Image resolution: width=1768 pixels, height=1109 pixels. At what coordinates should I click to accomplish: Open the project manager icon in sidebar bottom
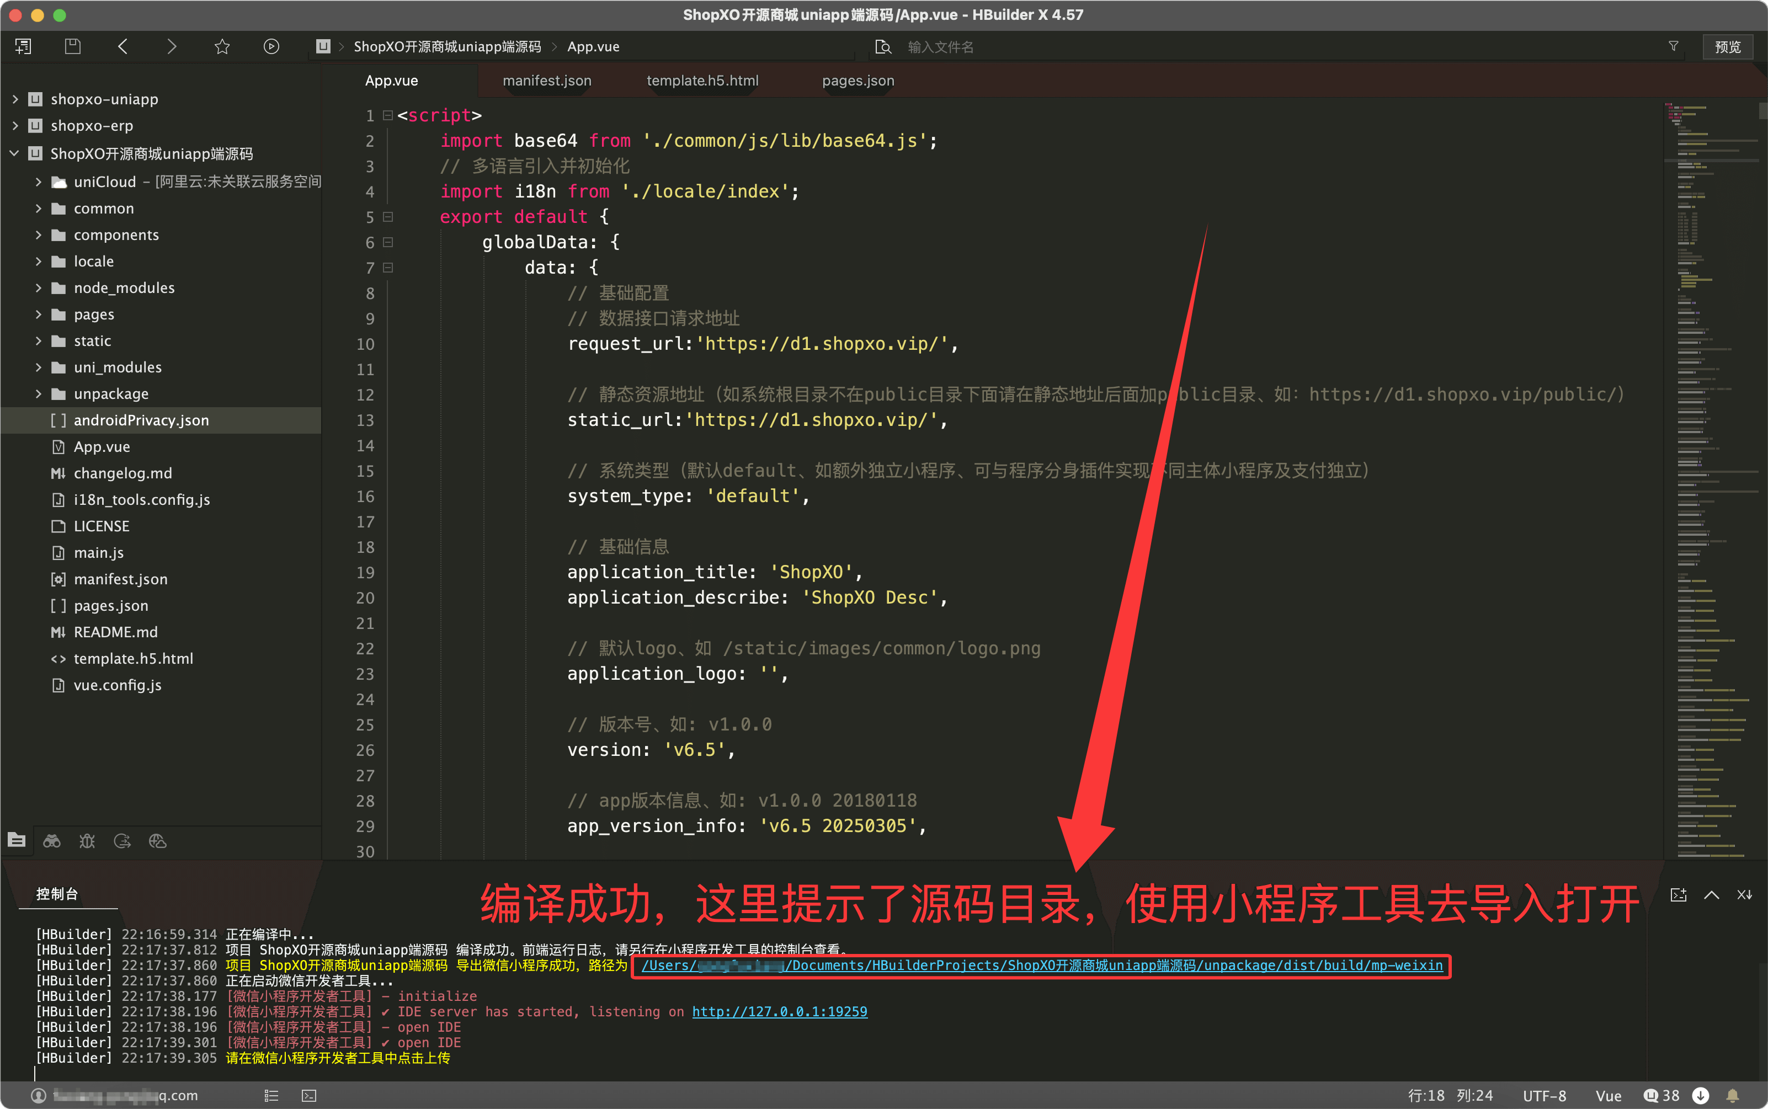point(17,840)
